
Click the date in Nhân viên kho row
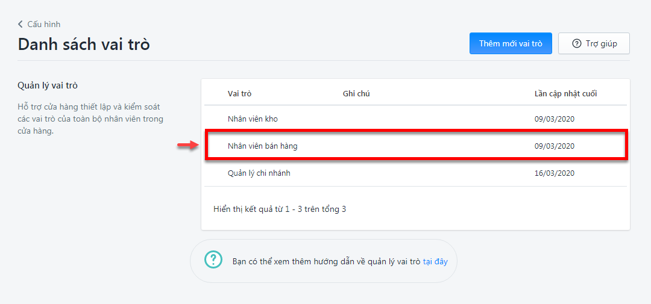coord(555,119)
